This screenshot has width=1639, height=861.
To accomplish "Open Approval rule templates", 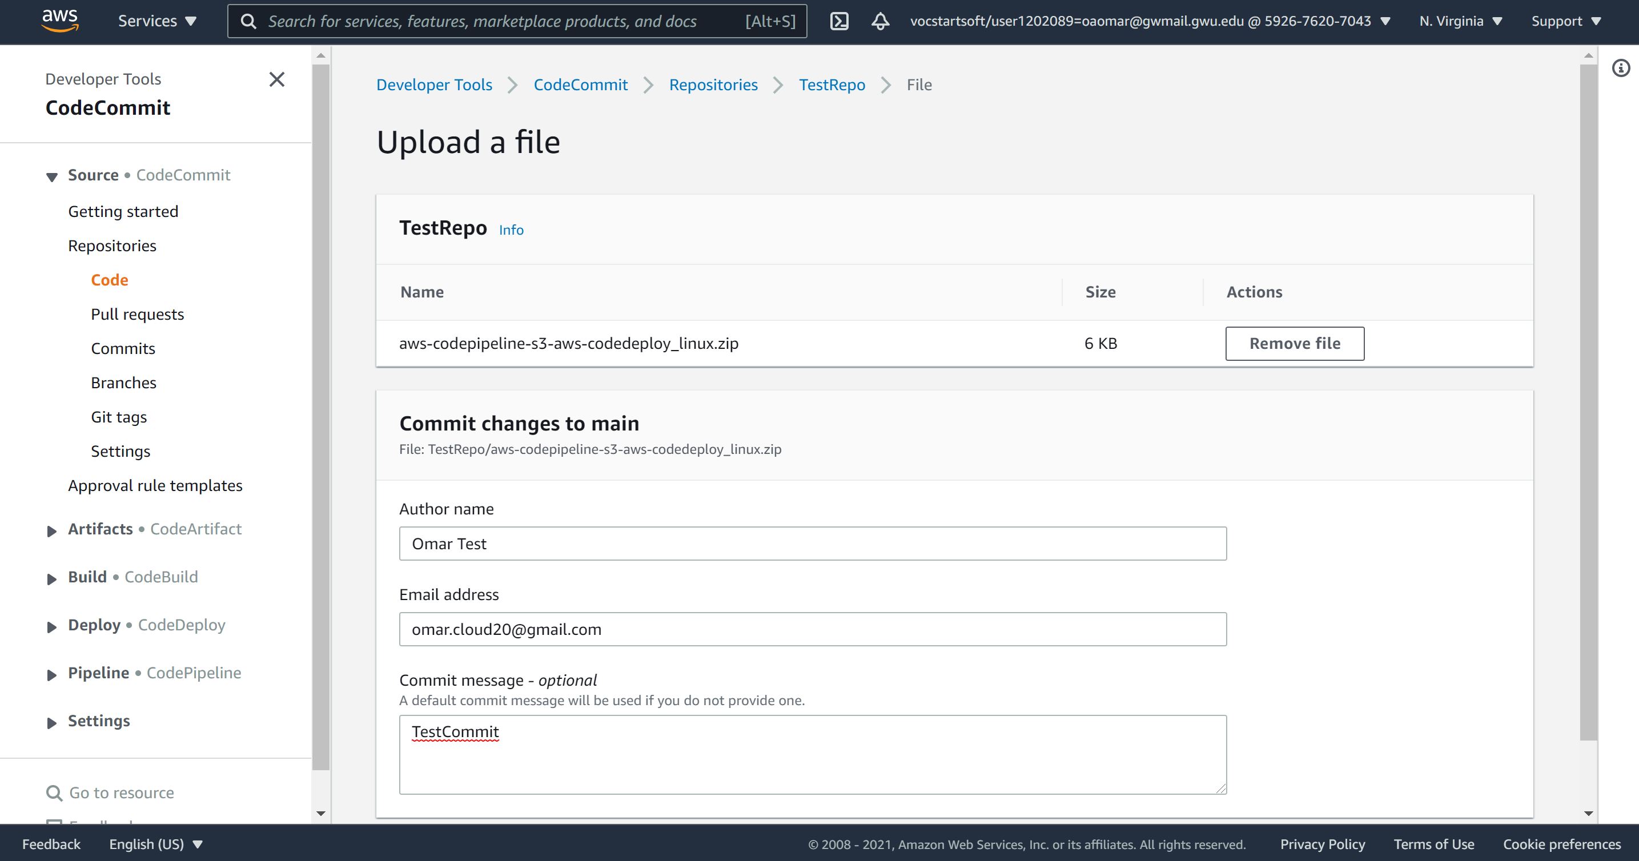I will tap(155, 486).
